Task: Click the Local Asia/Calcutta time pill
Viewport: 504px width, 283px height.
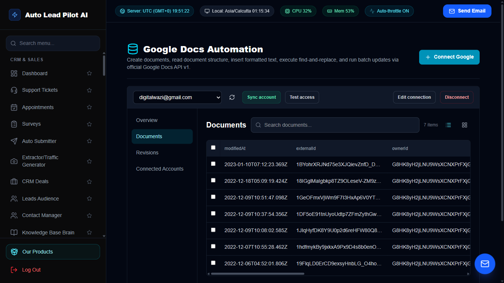Action: pyautogui.click(x=237, y=11)
